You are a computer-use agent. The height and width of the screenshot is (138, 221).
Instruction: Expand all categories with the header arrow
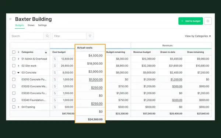click(x=18, y=52)
